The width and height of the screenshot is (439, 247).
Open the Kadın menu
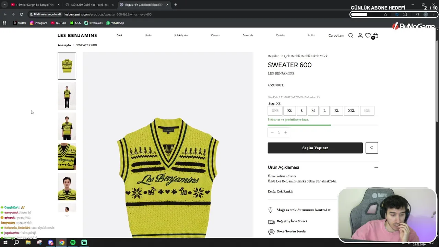148,35
